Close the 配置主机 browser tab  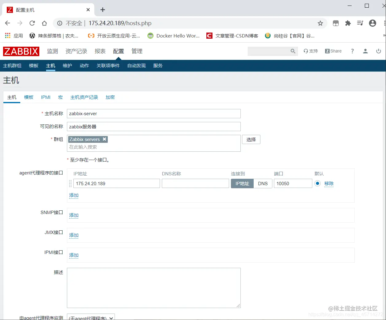point(88,10)
